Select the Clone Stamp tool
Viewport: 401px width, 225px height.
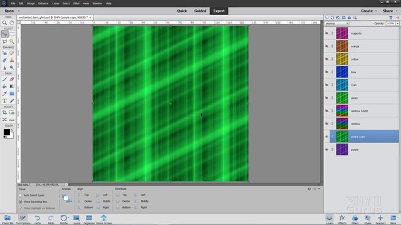tap(12, 60)
